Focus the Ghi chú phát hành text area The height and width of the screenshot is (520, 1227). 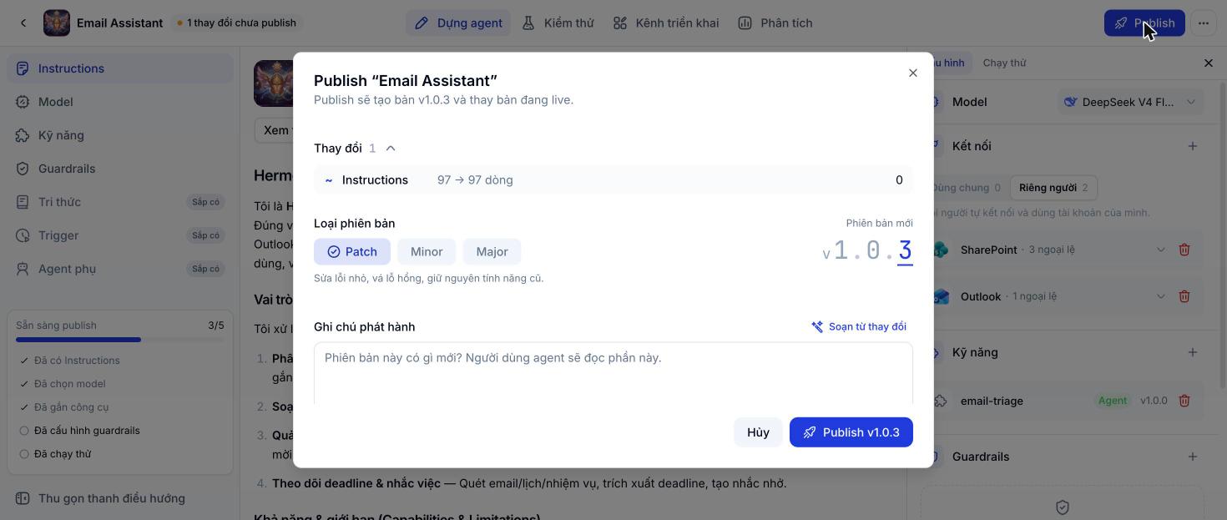(x=613, y=373)
